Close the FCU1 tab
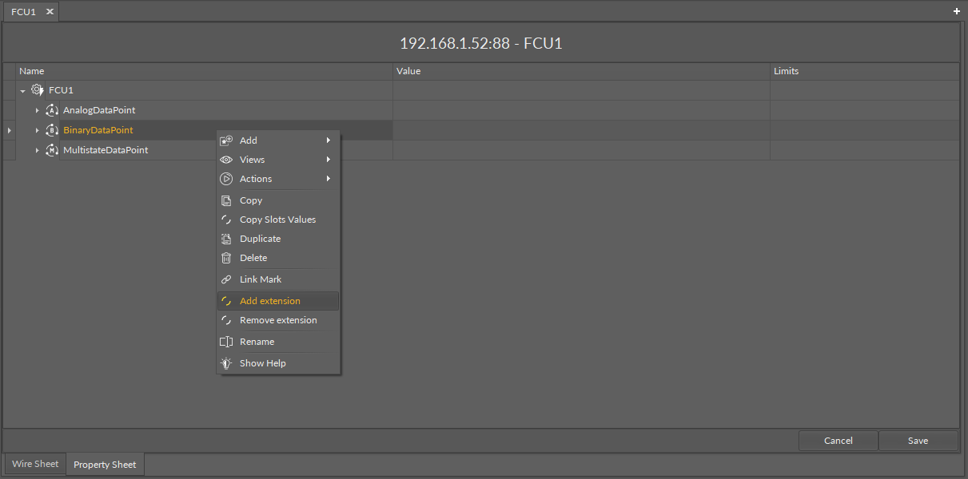Viewport: 968px width, 479px height. (x=50, y=12)
